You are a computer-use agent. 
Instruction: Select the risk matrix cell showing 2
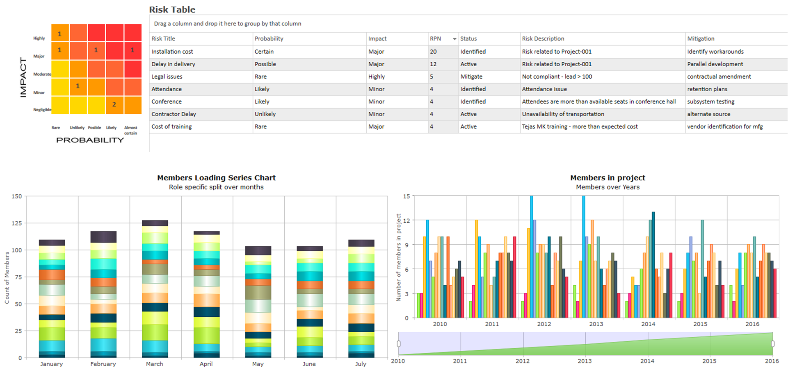click(114, 105)
